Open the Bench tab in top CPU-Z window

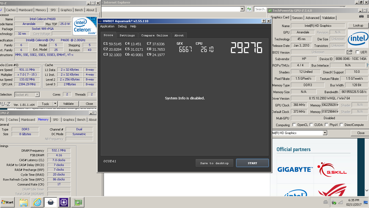click(79, 10)
